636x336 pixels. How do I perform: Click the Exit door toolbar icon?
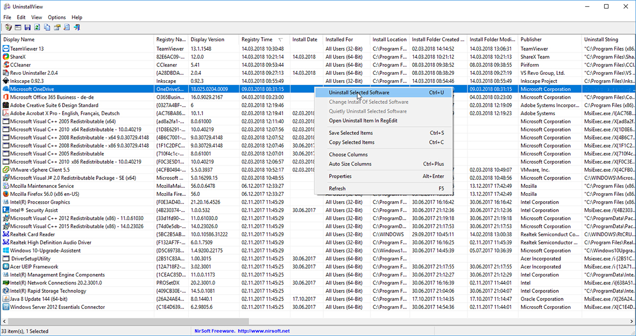pyautogui.click(x=76, y=27)
